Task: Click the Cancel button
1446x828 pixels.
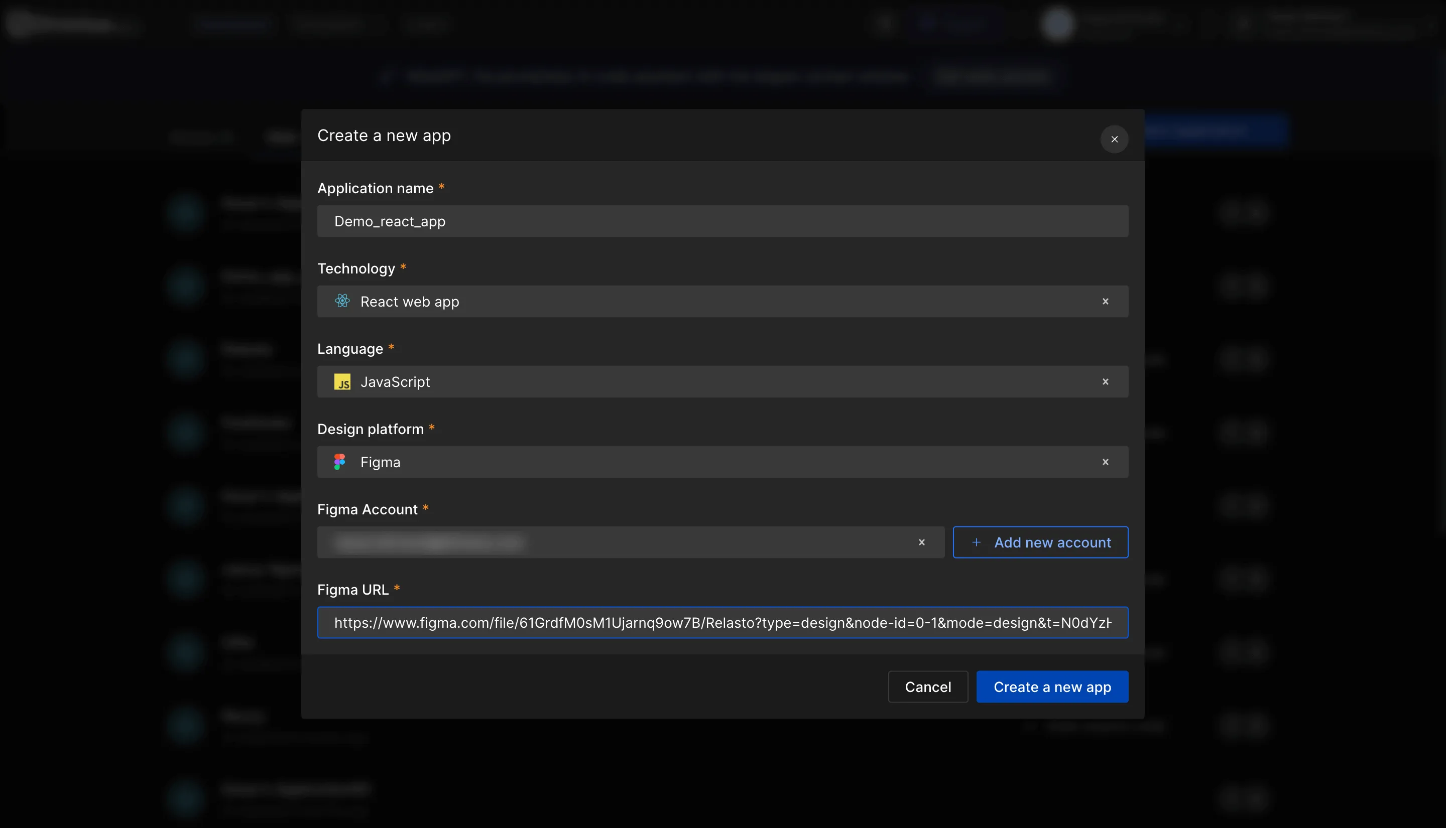Action: pos(928,686)
